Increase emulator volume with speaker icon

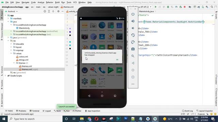point(133,21)
